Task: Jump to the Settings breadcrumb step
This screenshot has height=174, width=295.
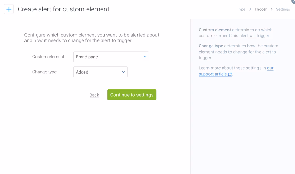Action: point(283,9)
